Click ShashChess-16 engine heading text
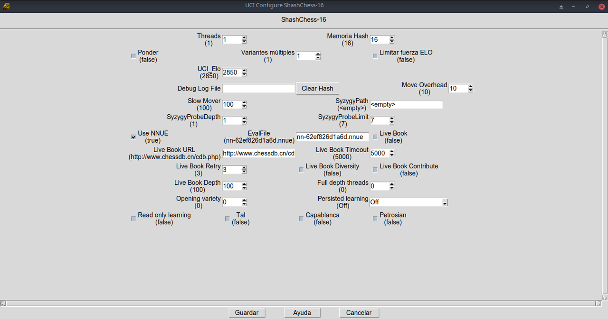Image resolution: width=608 pixels, height=319 pixels. 304,20
